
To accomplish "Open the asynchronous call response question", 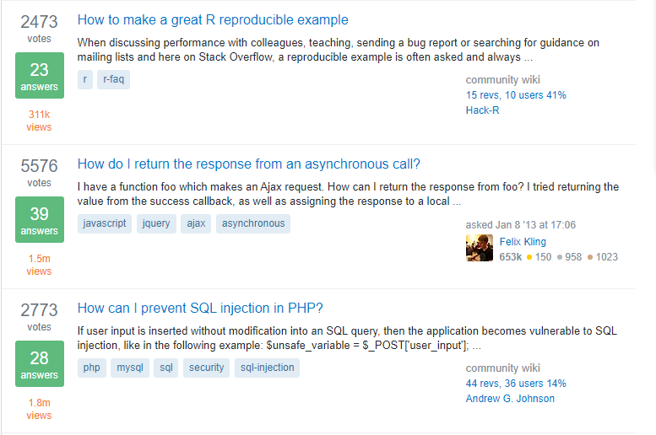I will 248,164.
